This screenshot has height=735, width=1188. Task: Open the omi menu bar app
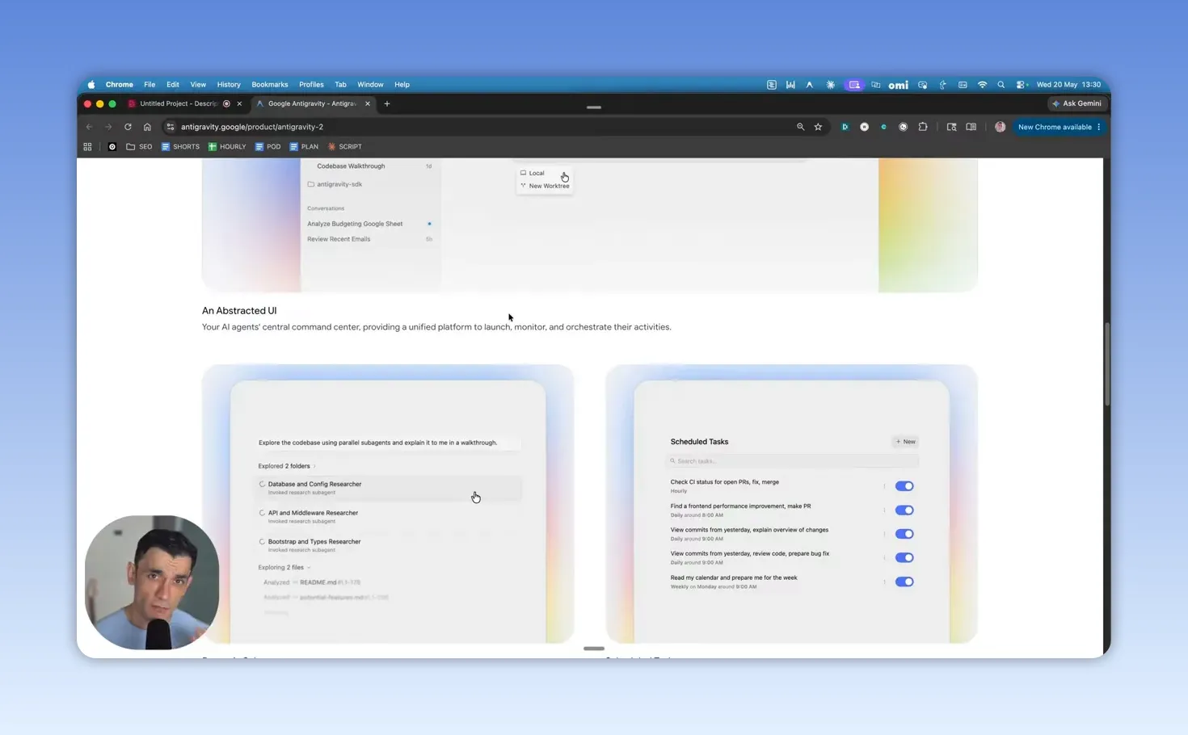tap(898, 85)
